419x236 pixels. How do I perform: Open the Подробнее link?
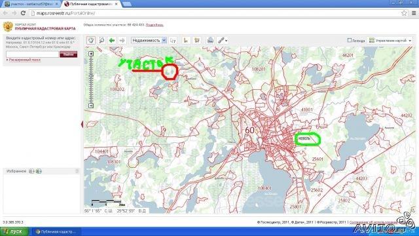tap(155, 25)
